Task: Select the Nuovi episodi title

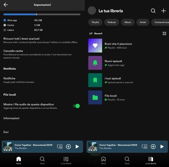Action: 113,61
